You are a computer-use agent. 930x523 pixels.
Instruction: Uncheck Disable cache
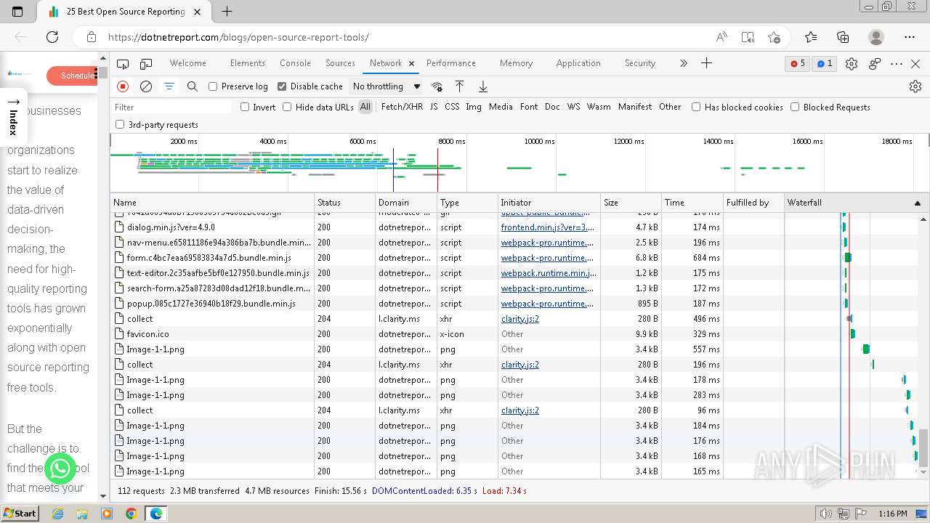point(282,86)
